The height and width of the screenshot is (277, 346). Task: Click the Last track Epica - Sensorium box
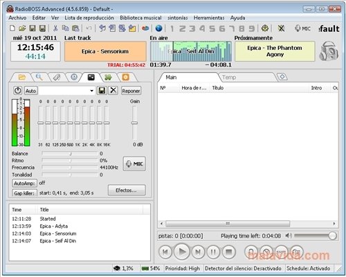coord(105,51)
